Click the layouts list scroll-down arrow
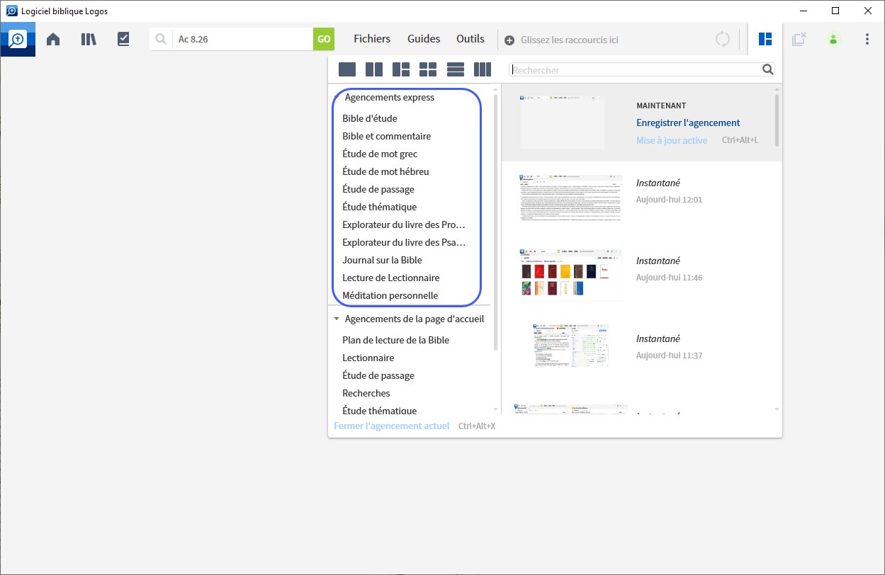Screen dimensions: 885x575 [x=496, y=409]
